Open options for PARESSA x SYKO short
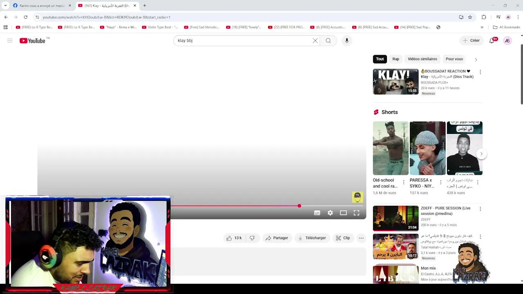The width and height of the screenshot is (523, 294). [440, 182]
